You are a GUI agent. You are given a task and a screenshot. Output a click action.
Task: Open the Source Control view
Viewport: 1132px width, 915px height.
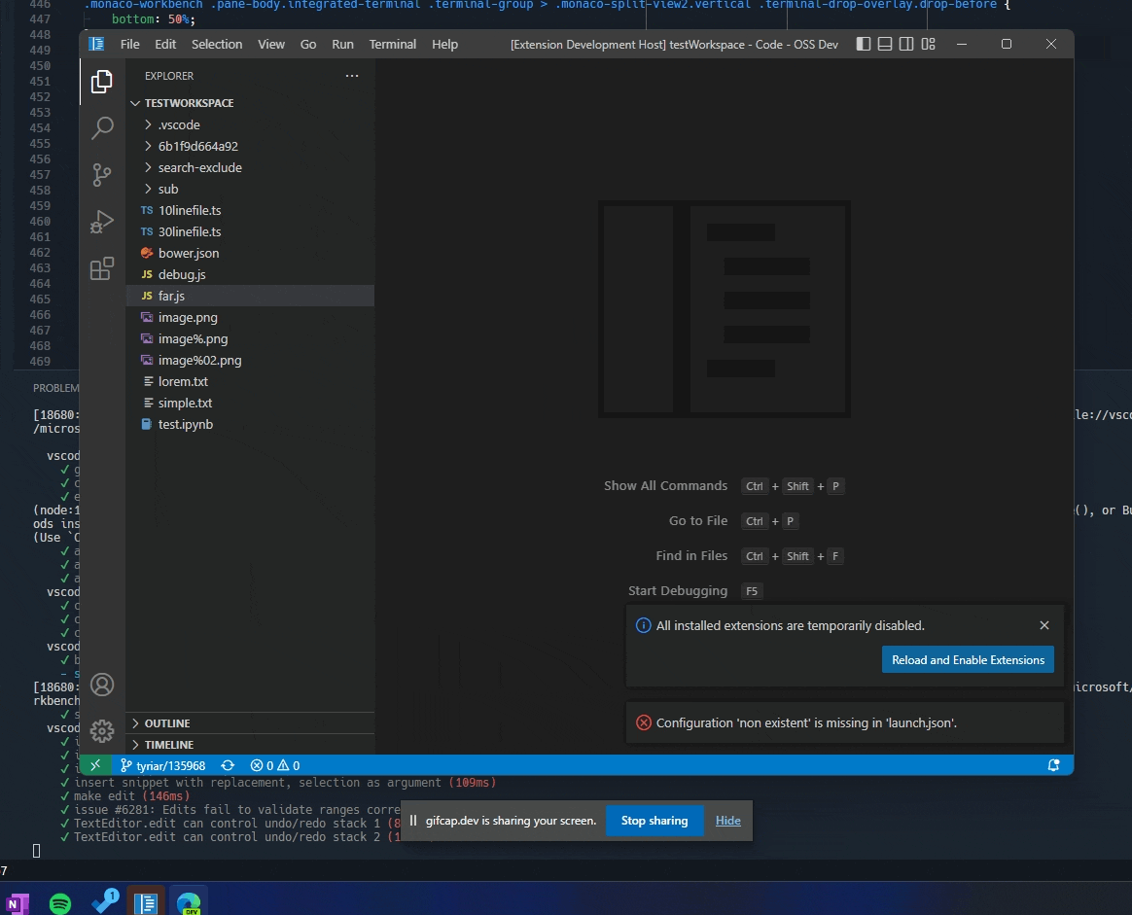pos(102,175)
